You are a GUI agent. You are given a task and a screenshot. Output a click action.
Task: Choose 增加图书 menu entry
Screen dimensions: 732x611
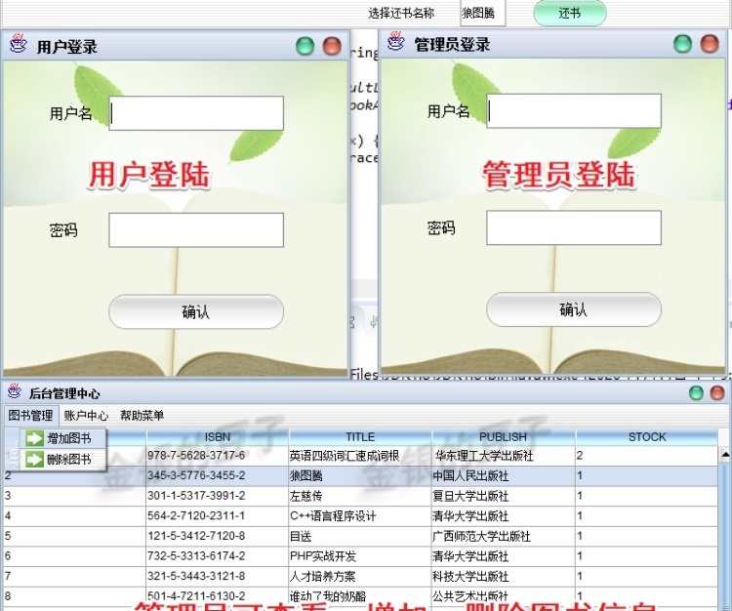point(63,438)
